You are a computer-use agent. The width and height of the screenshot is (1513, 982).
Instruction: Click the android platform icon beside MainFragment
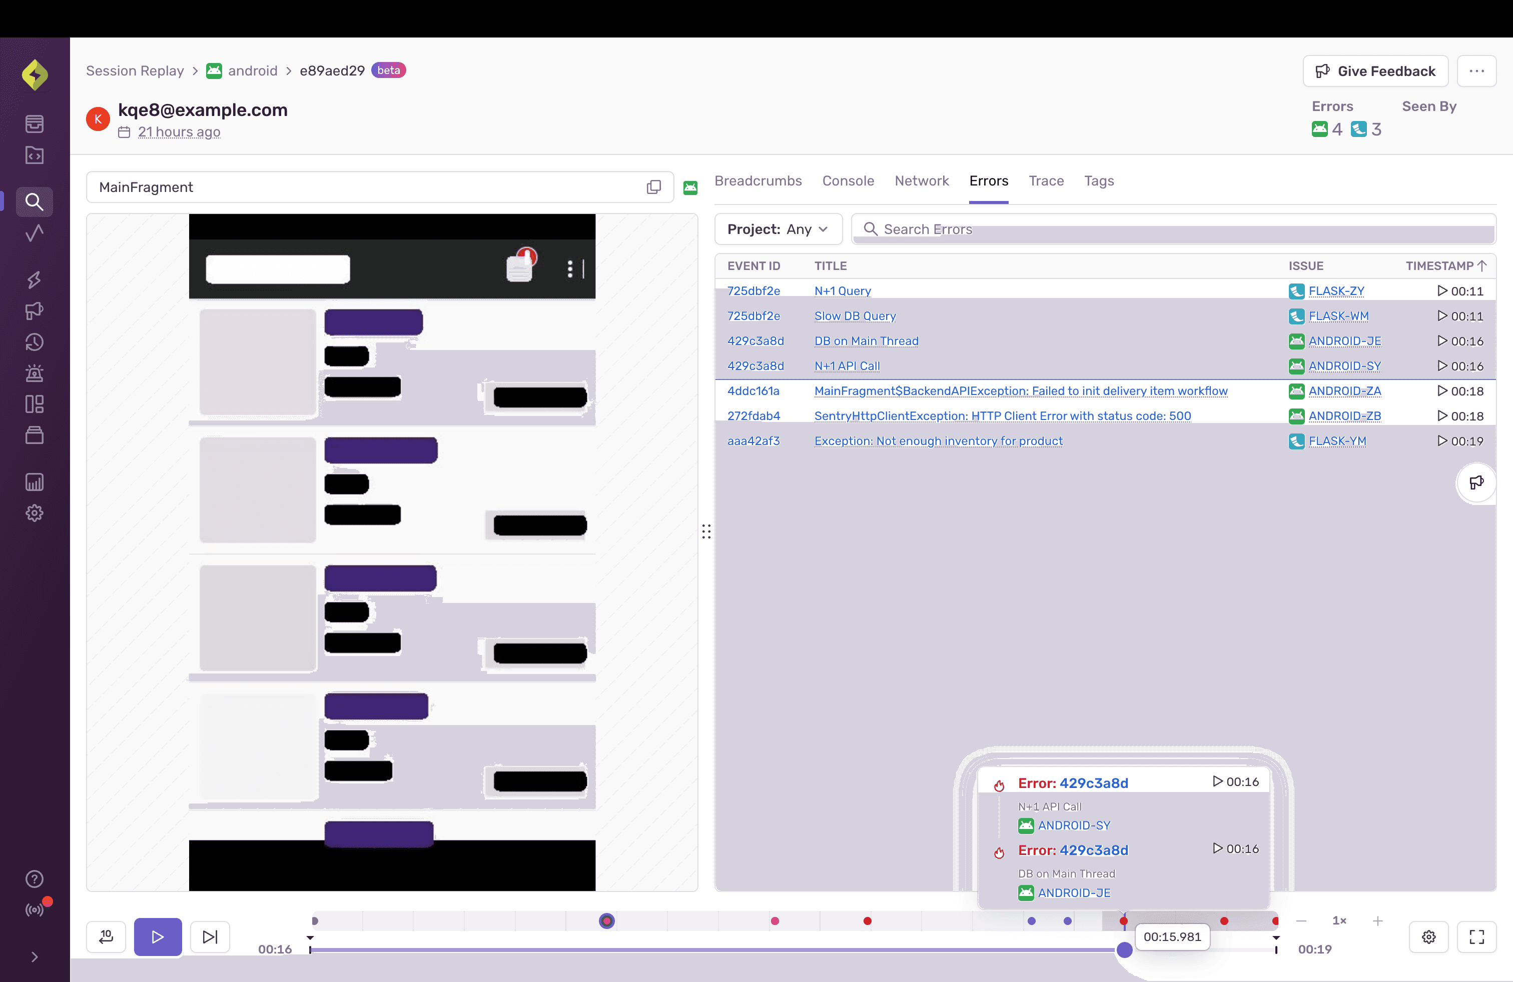coord(690,187)
